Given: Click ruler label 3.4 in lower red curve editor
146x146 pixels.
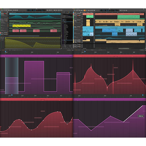Looking at the screenshot, I should pos(35,96).
